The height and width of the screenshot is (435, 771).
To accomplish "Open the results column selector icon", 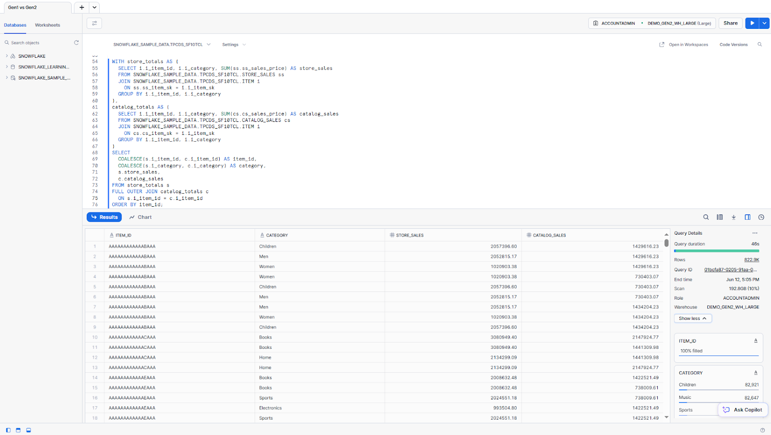I will point(719,217).
